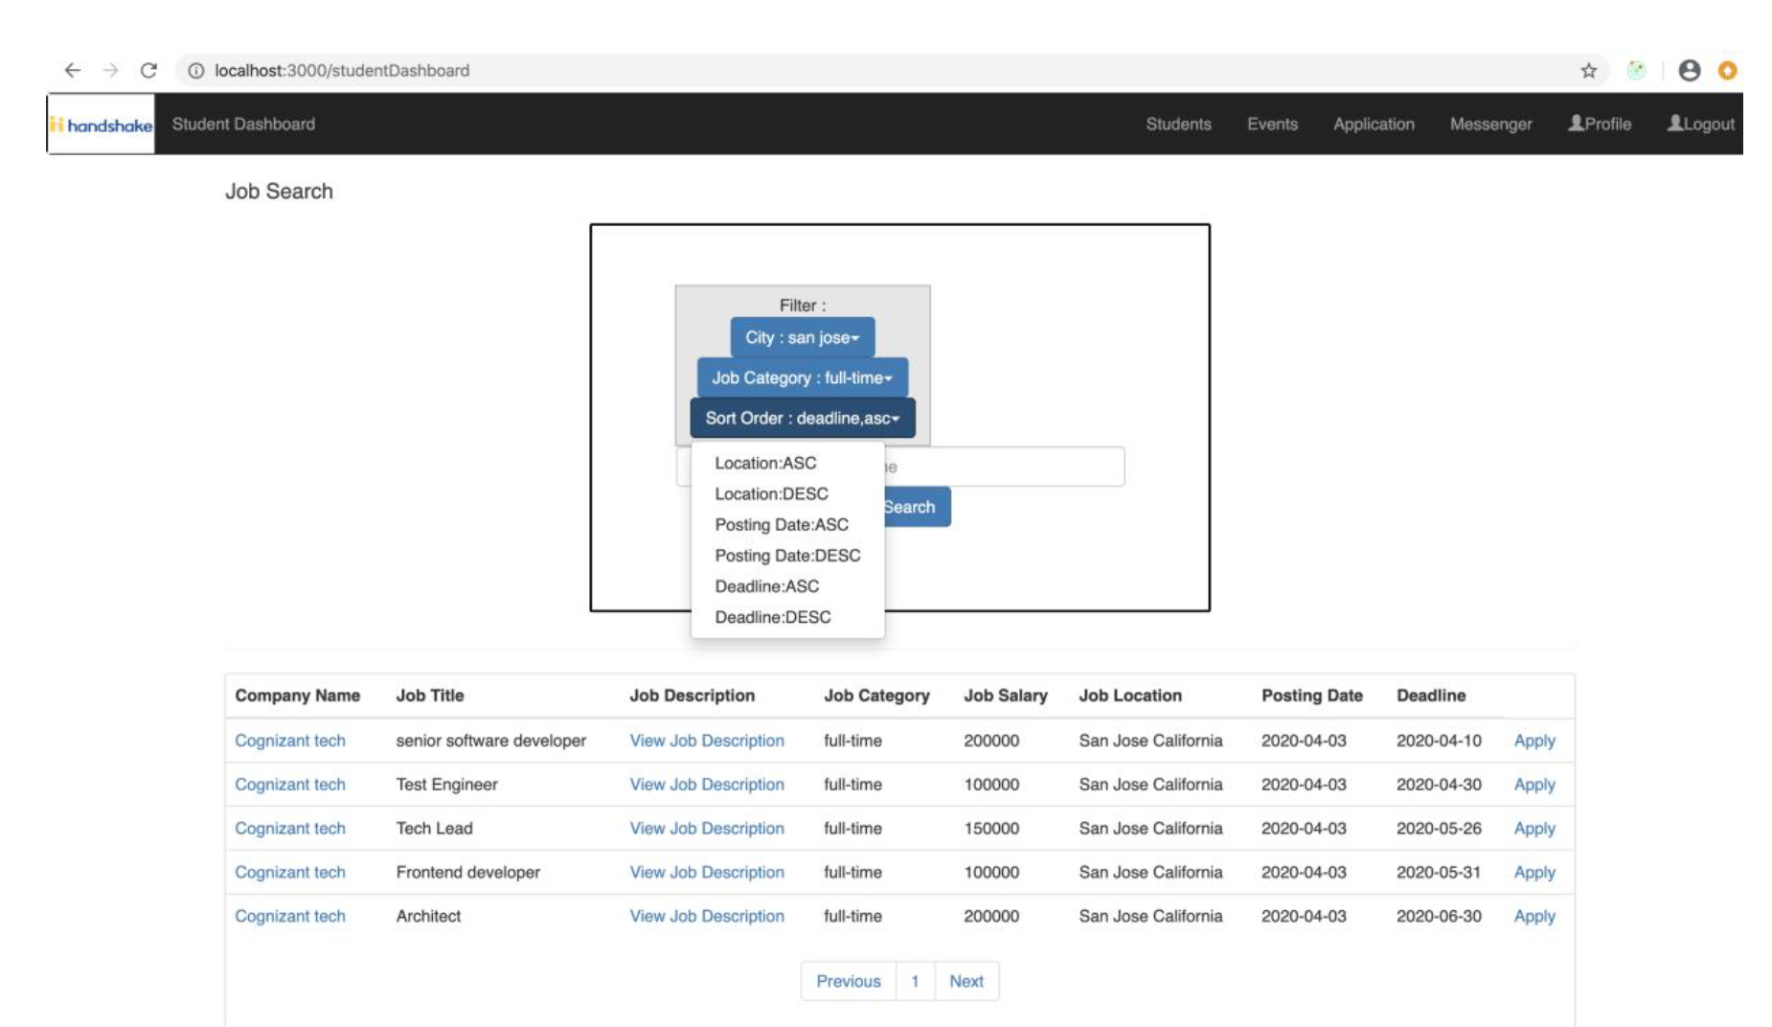Screen dimensions: 1772x1027
Task: Open the Profile nav link
Action: tap(1600, 124)
